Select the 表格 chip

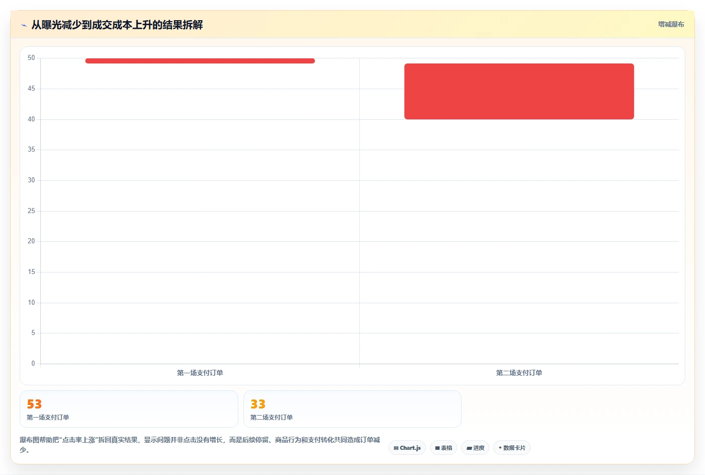coord(443,448)
